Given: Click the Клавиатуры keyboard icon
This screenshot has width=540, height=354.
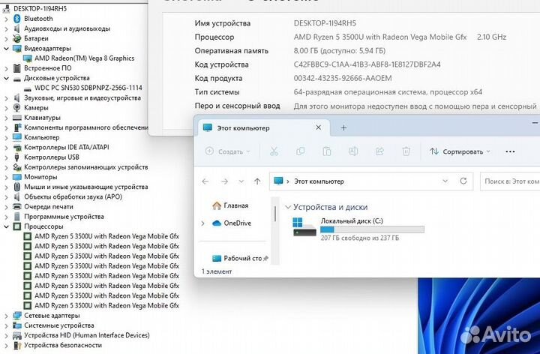Looking at the screenshot, I should [16, 118].
